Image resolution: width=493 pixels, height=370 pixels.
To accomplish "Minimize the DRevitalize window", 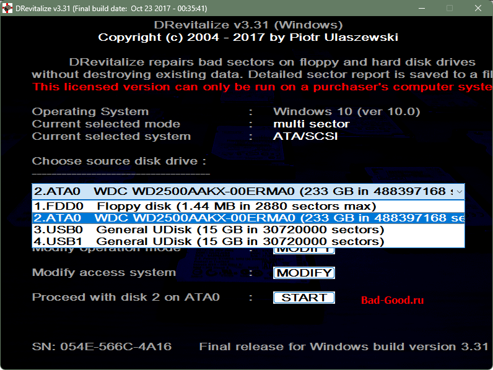I will [421, 8].
